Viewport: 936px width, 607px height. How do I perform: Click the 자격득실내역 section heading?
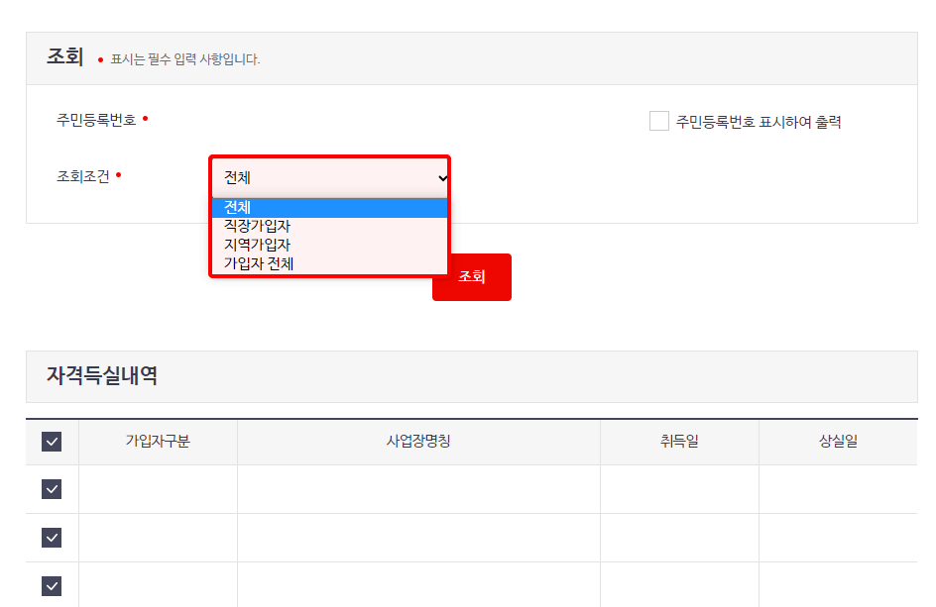pos(102,375)
